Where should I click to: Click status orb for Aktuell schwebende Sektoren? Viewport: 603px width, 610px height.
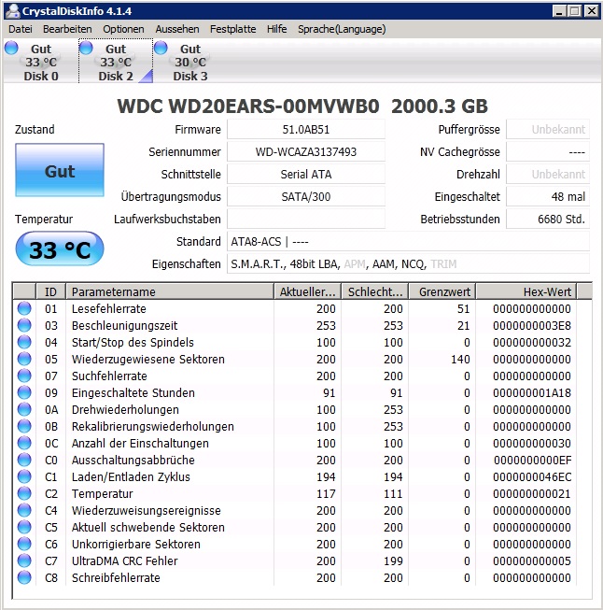(x=24, y=527)
